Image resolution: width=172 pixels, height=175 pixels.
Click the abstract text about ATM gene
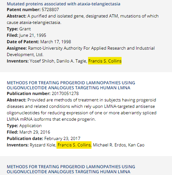click(83, 19)
